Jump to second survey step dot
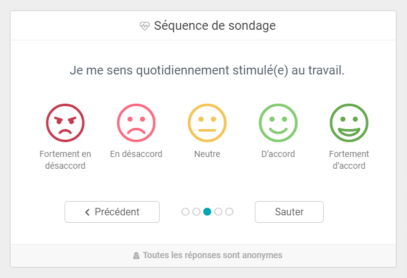Screen dimensions: 407x278 196,212
